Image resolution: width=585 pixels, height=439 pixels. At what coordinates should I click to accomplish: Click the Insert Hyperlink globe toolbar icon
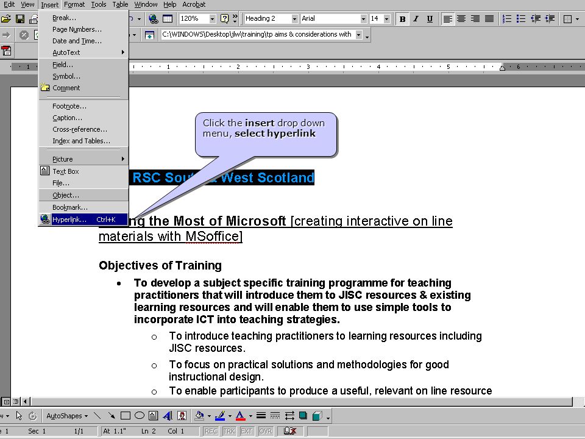[154, 19]
